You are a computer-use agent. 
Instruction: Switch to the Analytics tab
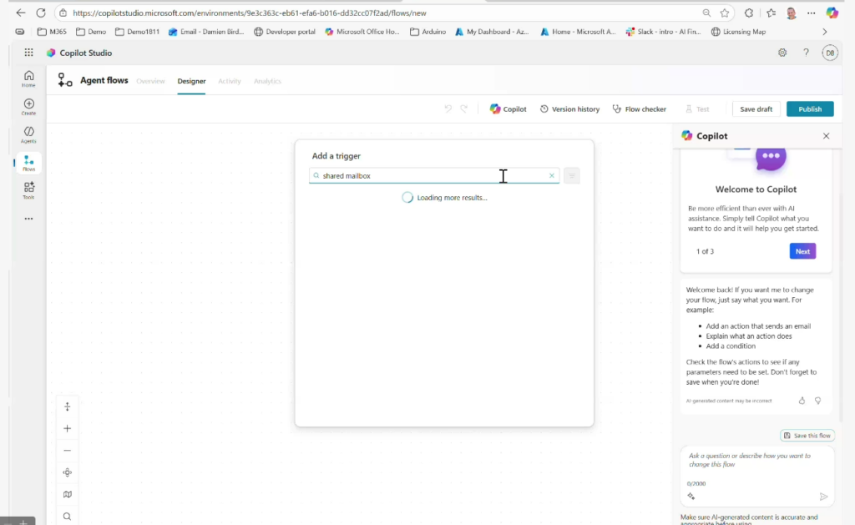[267, 81]
